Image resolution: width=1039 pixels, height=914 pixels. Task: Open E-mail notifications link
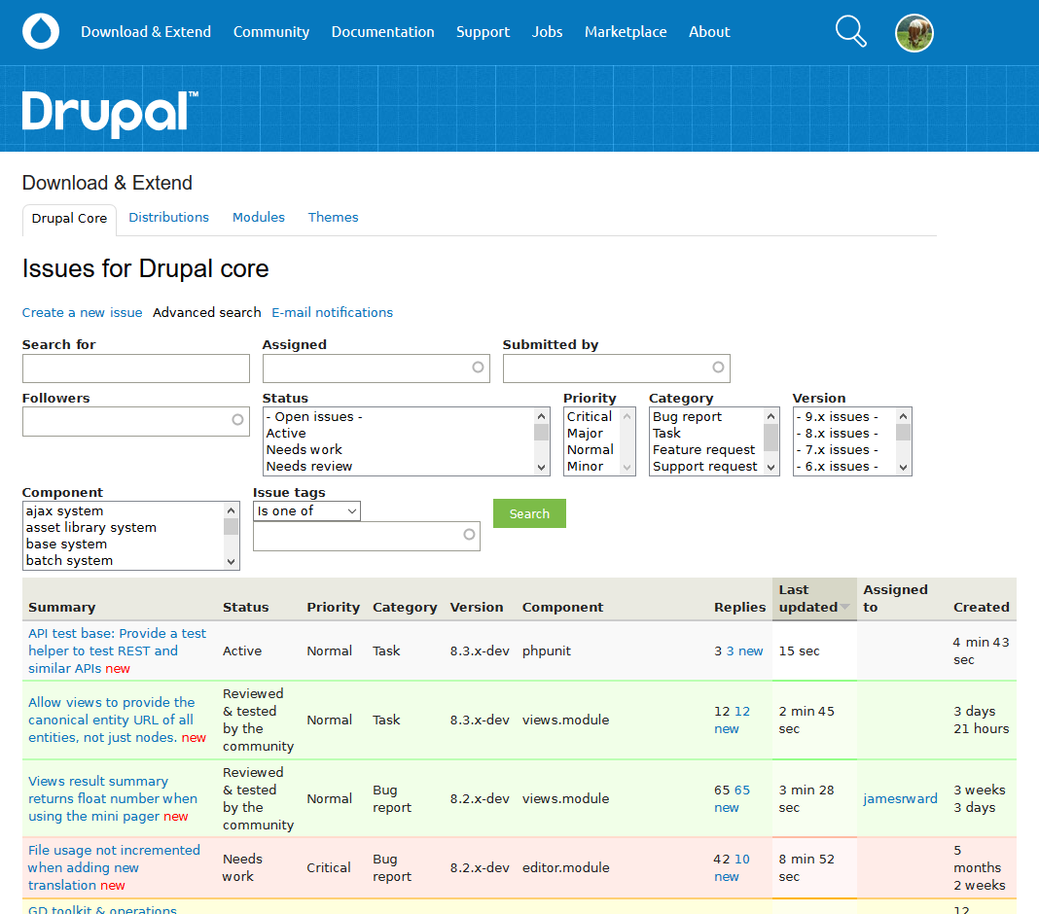[x=332, y=313]
